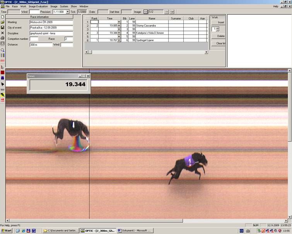Select the magnifying glass zoom tool

(2, 50)
